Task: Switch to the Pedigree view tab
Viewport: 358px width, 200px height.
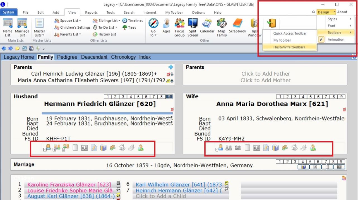Action: point(67,57)
